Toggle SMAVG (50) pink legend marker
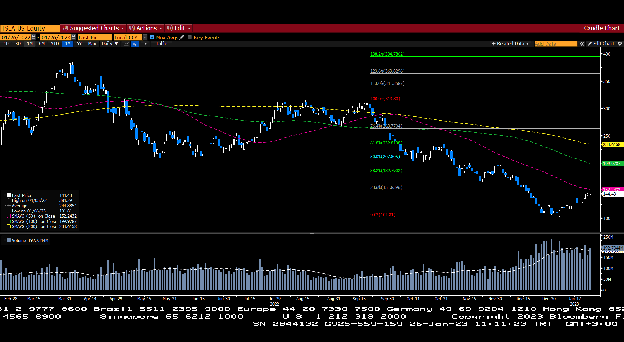The image size is (624, 342). (9, 216)
